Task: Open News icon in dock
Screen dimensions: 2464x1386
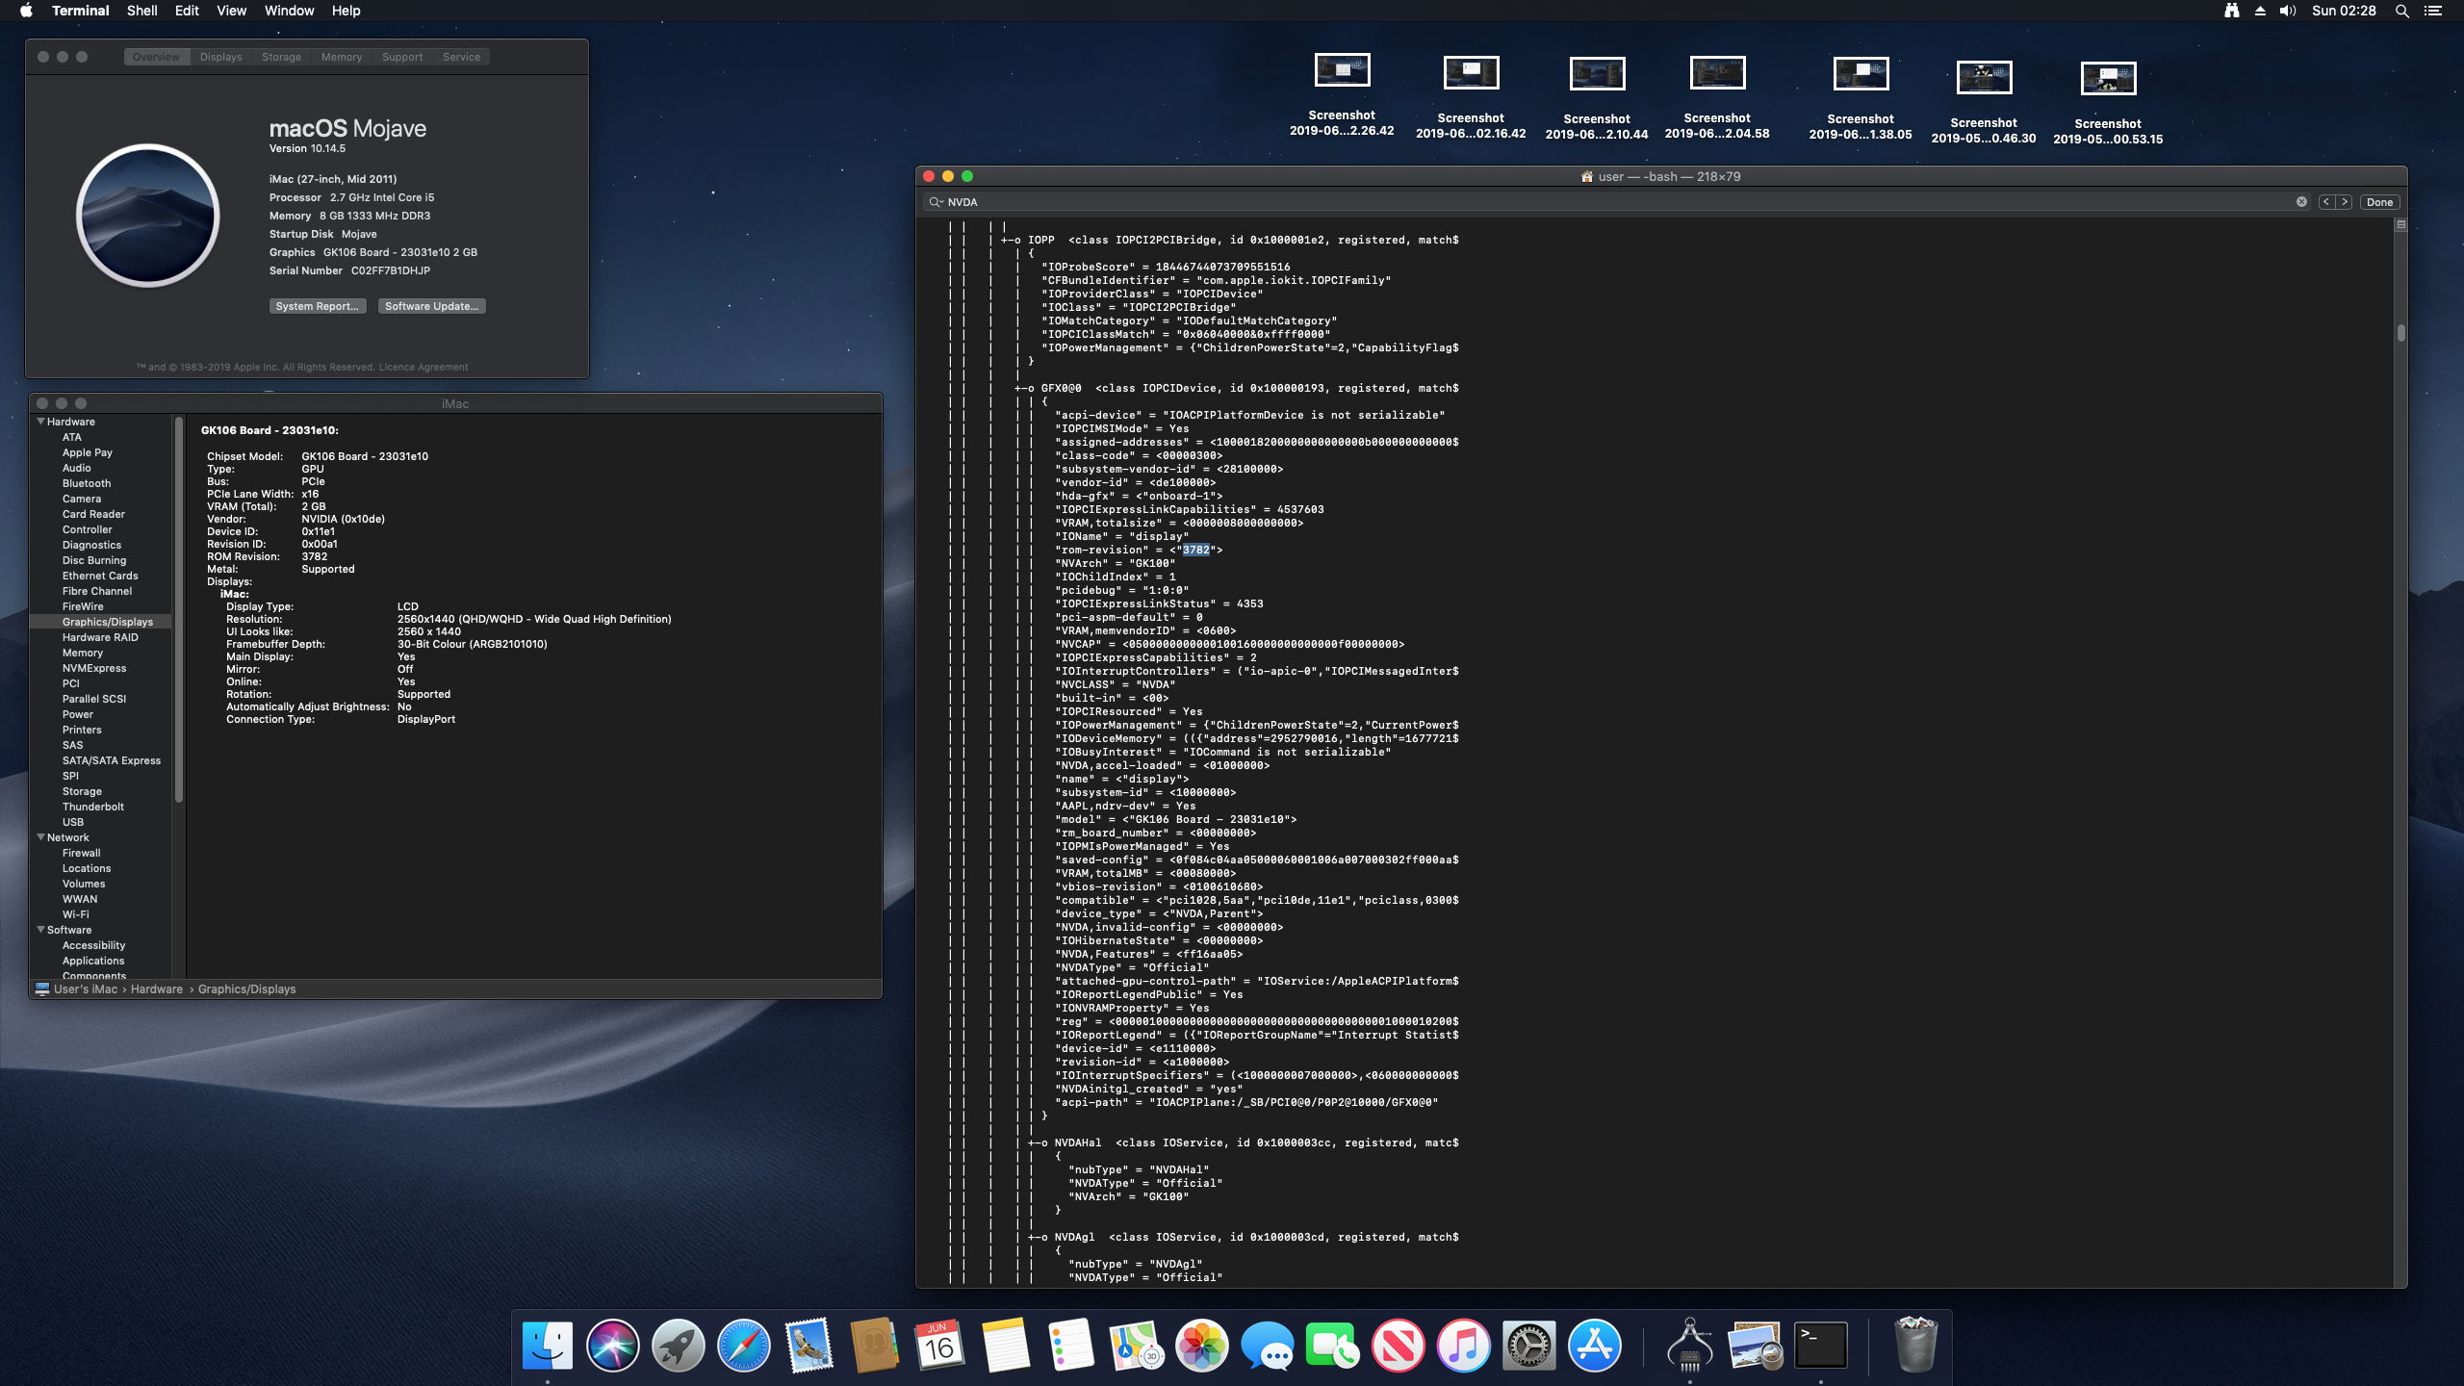Action: 1399,1345
